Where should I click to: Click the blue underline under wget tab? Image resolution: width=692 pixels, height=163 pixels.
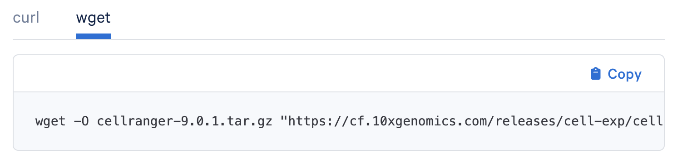coord(93,36)
